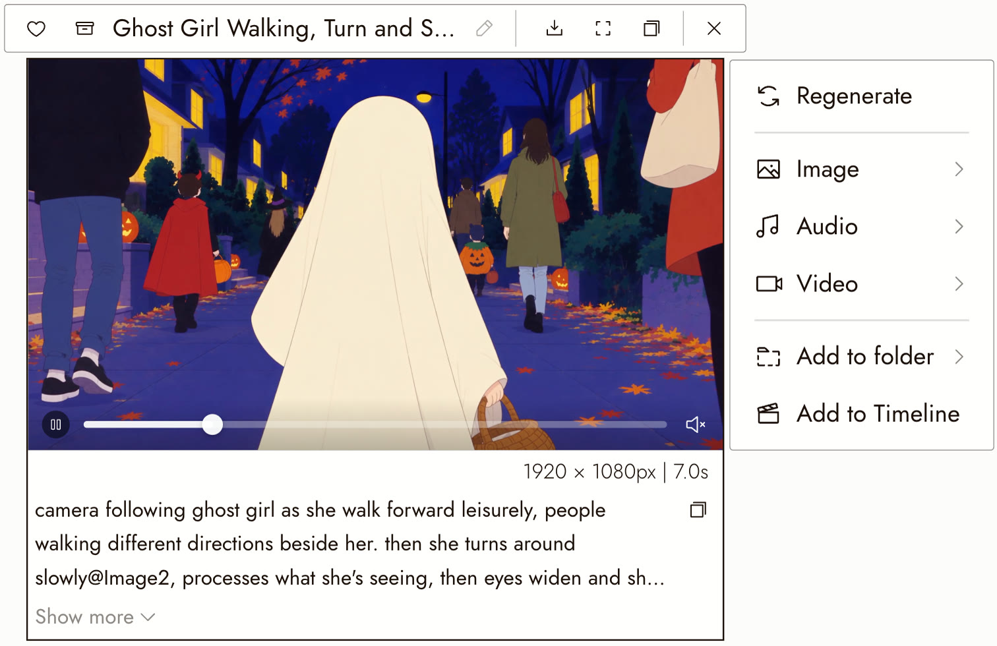Click the archive box icon
Image resolution: width=997 pixels, height=646 pixels.
click(84, 28)
